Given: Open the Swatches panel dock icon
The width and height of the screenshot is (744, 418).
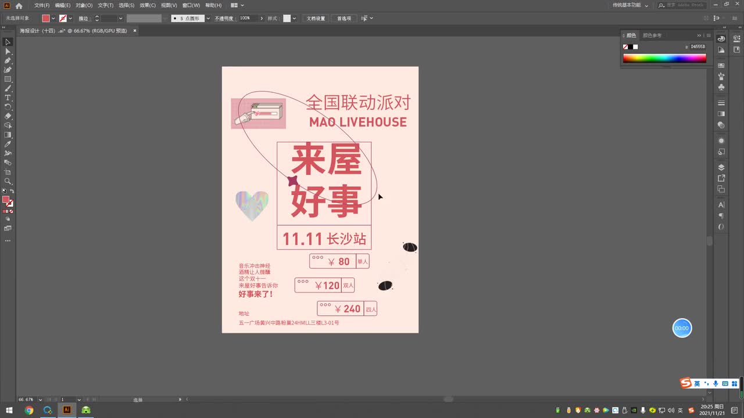Looking at the screenshot, I should pos(721,66).
